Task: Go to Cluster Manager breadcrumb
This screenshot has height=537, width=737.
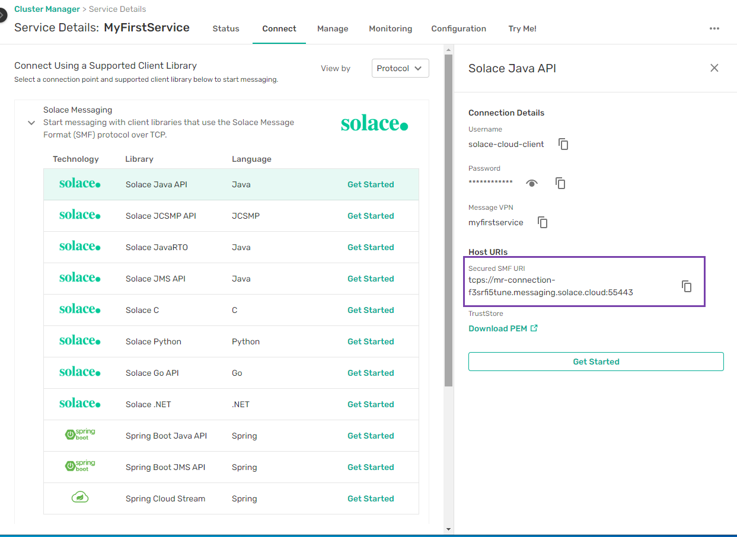Action: [47, 9]
